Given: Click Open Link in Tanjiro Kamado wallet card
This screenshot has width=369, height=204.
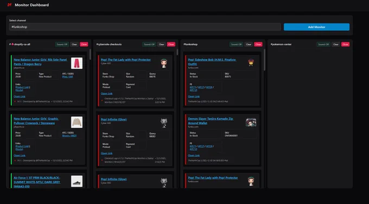Looking at the screenshot, I should [x=194, y=156].
